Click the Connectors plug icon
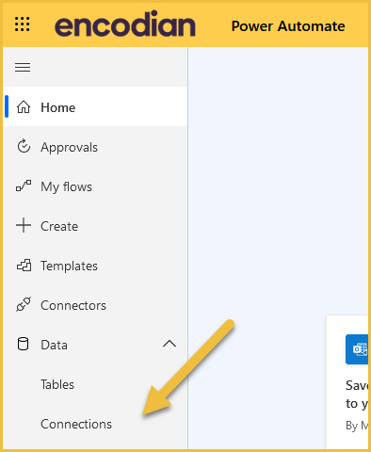Viewport: 371px width, 452px height. click(x=24, y=304)
